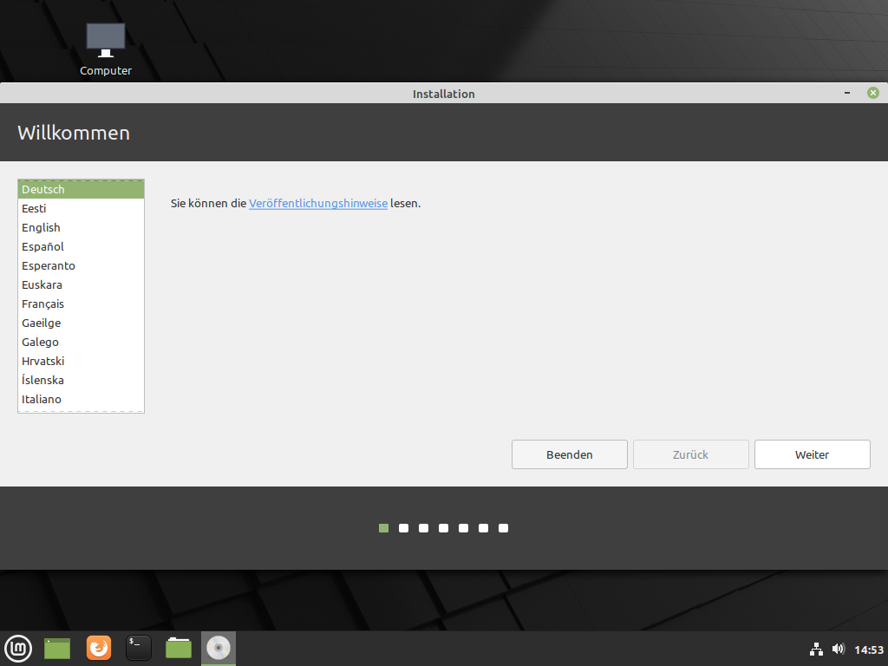The image size is (888, 666).
Task: Choose Español as installer language
Action: 43,247
